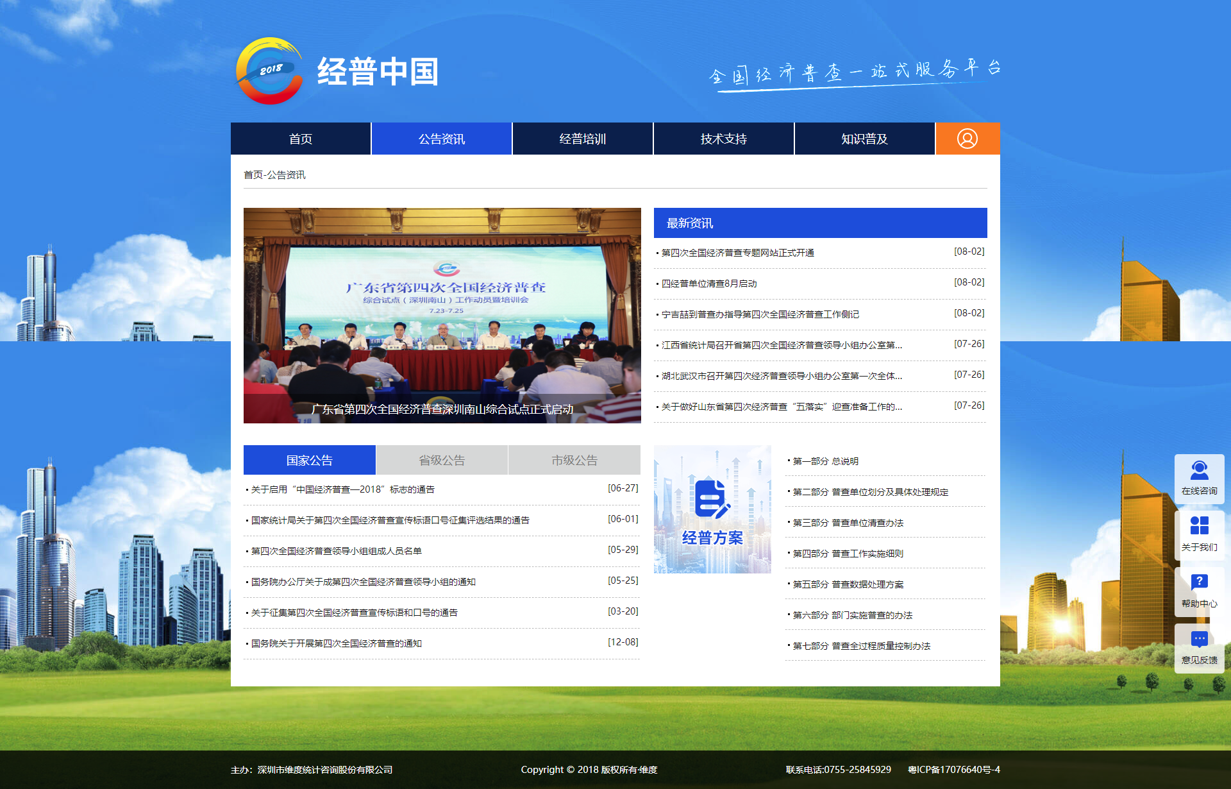Viewport: 1231px width, 789px height.
Task: Select the 国家公告 tab
Action: pyautogui.click(x=309, y=460)
